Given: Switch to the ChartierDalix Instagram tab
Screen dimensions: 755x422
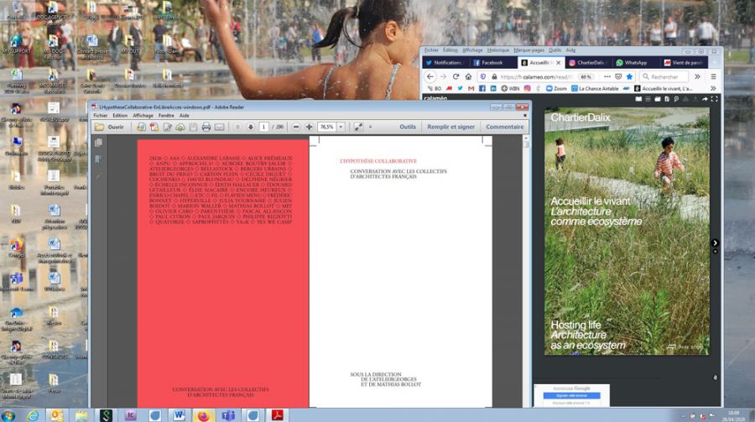Looking at the screenshot, I should (x=587, y=63).
